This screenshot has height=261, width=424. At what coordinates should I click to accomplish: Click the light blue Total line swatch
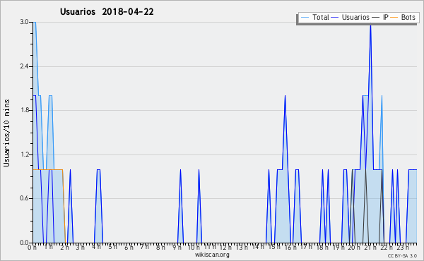pyautogui.click(x=305, y=18)
